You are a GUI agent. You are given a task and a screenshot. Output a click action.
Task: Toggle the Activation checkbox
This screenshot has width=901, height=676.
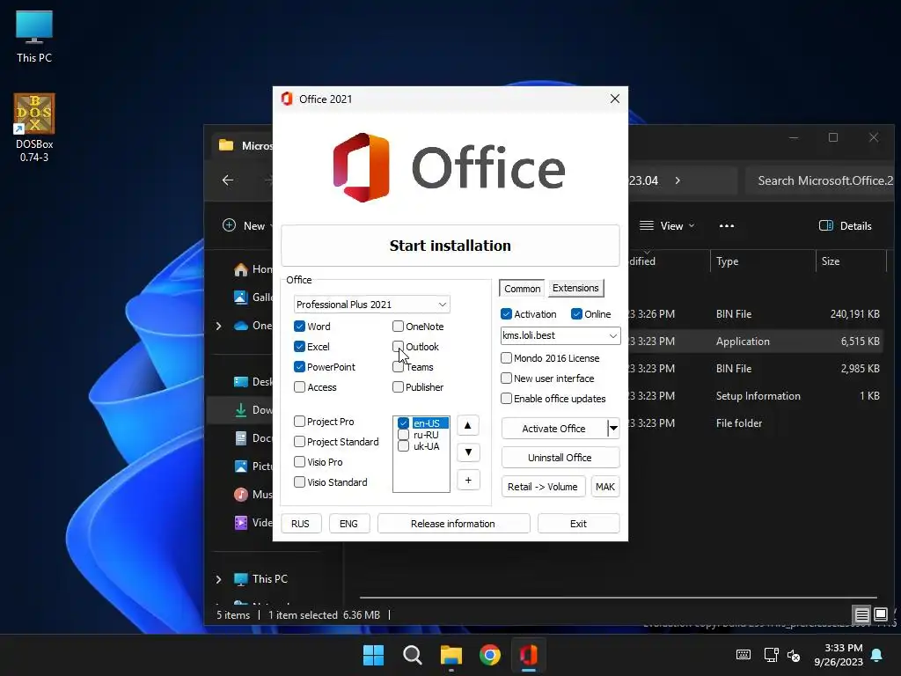[x=506, y=314]
